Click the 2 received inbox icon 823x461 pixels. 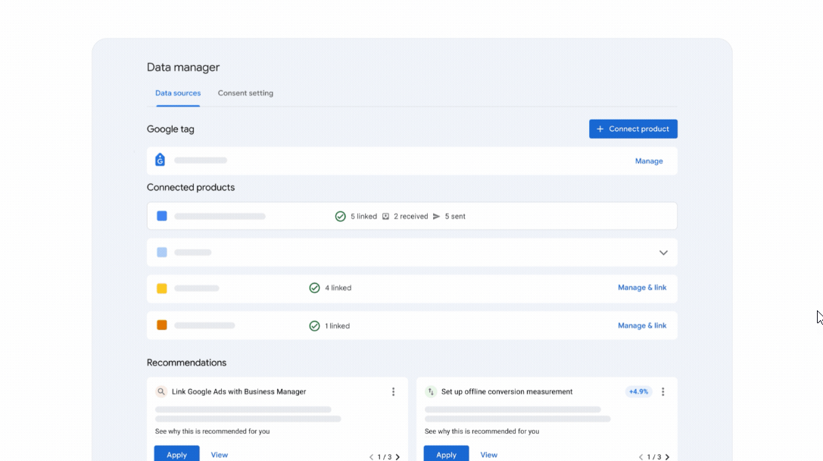coord(385,216)
